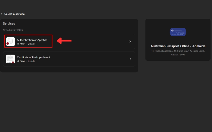Click the Select a service header text
This screenshot has width=212, height=132.
coord(15,14)
